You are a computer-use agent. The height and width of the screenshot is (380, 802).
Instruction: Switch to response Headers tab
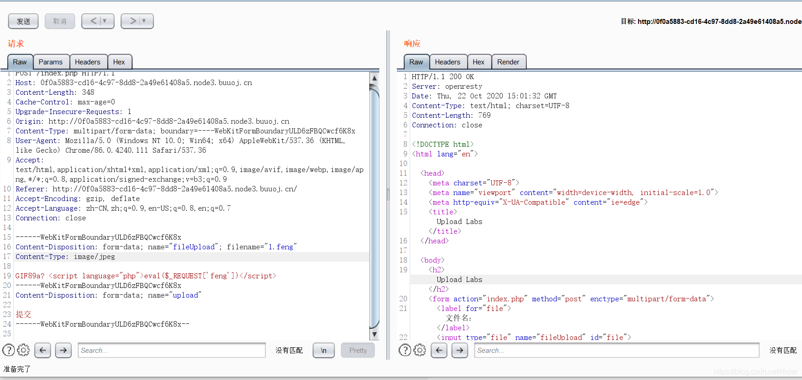pos(447,62)
